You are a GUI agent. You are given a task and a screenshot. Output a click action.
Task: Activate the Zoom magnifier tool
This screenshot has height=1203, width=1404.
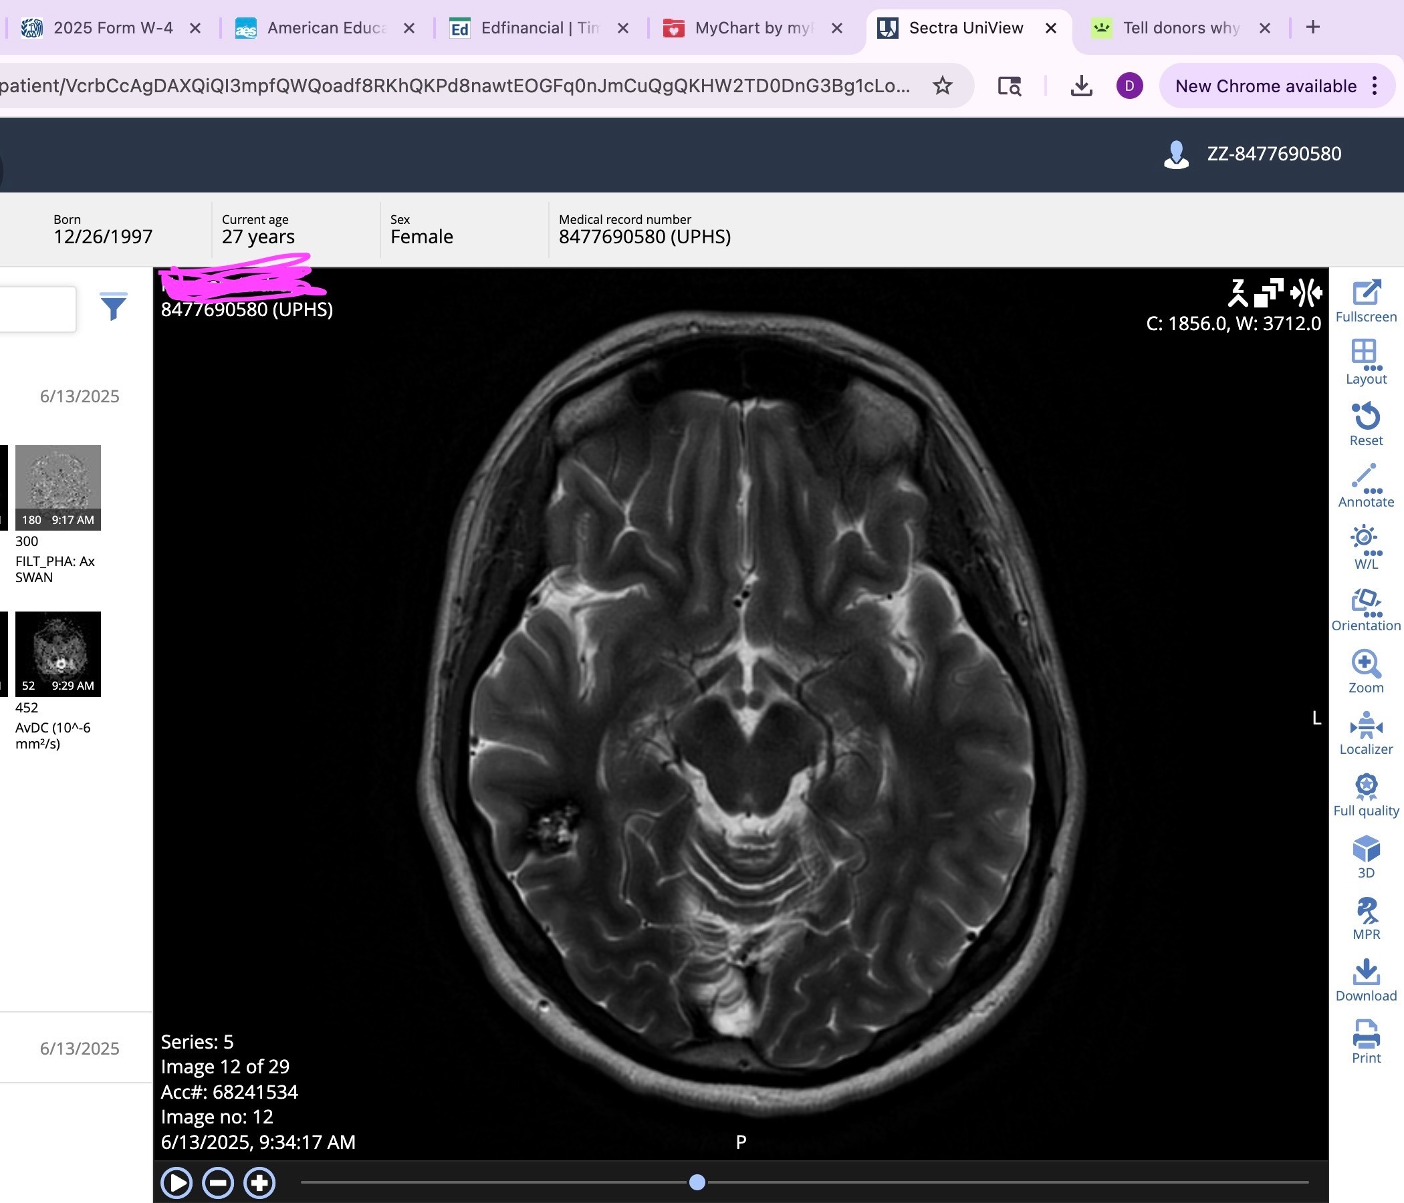pos(1365,670)
